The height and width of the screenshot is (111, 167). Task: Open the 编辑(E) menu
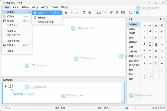(16, 8)
